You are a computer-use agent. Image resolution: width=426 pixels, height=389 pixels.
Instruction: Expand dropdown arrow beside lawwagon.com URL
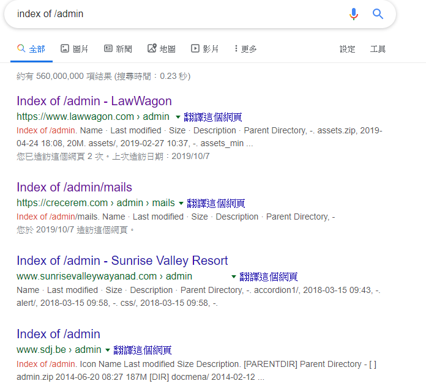(x=178, y=117)
